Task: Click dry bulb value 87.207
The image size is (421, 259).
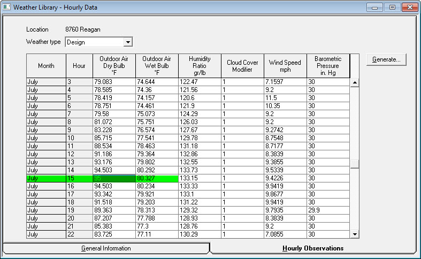Action: pyautogui.click(x=114, y=218)
